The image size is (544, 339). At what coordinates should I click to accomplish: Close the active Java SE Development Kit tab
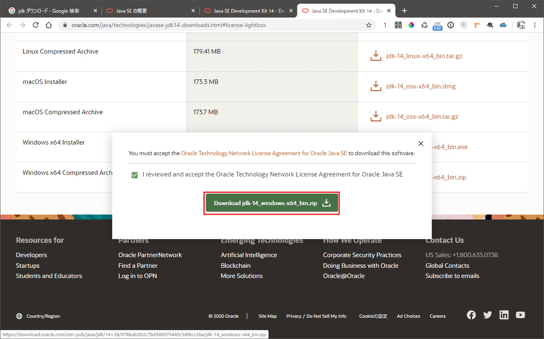click(x=388, y=10)
